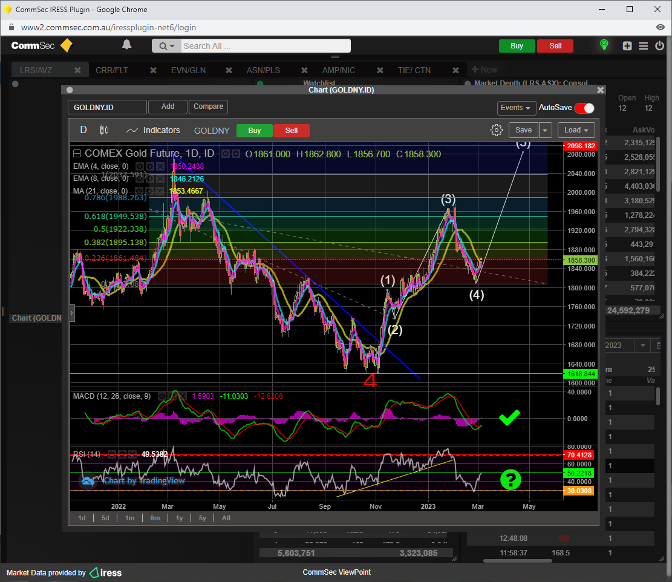Open chart settings gear
The image size is (672, 582).
[496, 130]
